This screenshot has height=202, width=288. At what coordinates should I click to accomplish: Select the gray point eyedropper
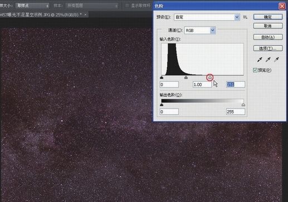pyautogui.click(x=268, y=60)
